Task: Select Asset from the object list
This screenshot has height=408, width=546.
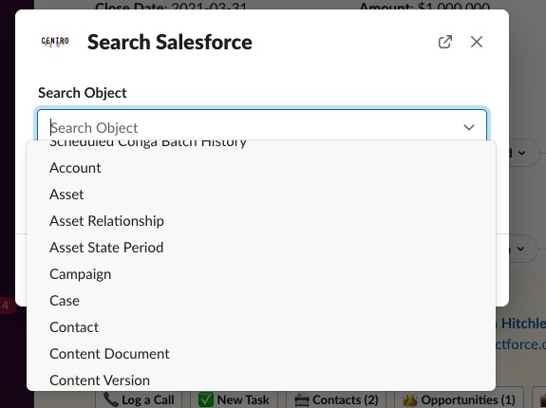Action: tap(261, 195)
